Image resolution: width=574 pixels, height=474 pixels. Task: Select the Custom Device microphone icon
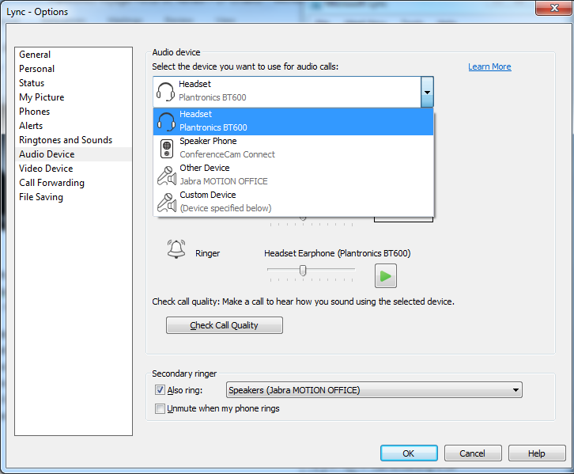[x=167, y=203]
